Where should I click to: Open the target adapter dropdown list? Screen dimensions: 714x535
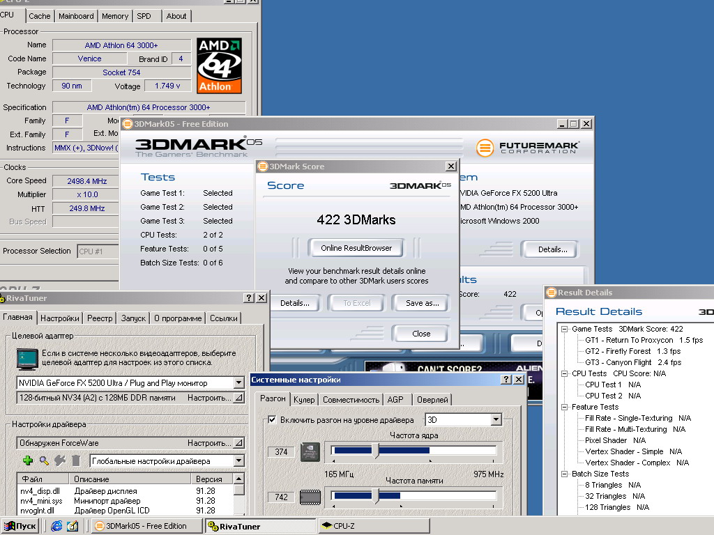[x=239, y=382]
